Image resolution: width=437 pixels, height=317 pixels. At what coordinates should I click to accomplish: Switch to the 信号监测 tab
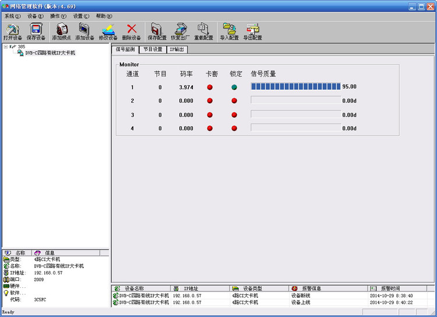pos(125,50)
